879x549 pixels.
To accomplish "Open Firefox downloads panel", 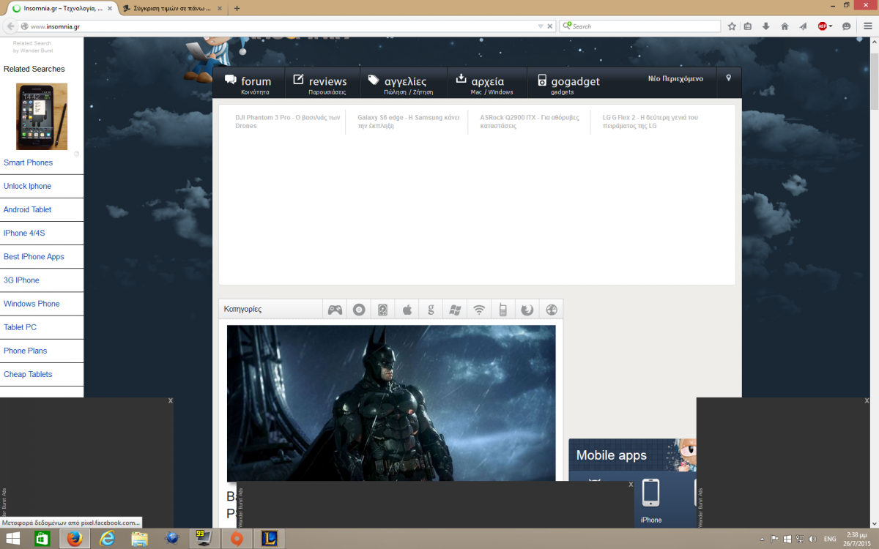I will click(766, 26).
